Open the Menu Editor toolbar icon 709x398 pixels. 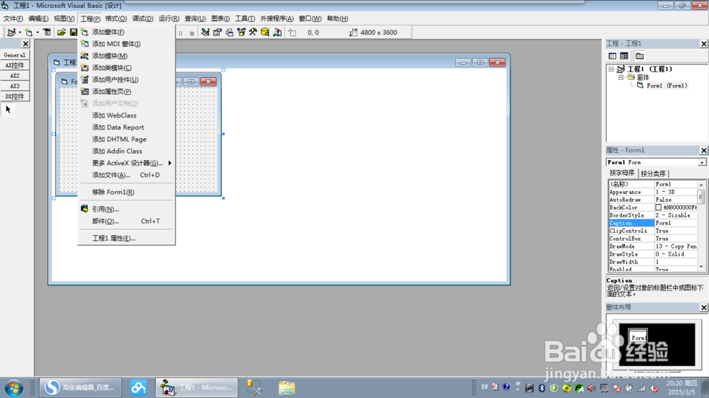pyautogui.click(x=47, y=32)
